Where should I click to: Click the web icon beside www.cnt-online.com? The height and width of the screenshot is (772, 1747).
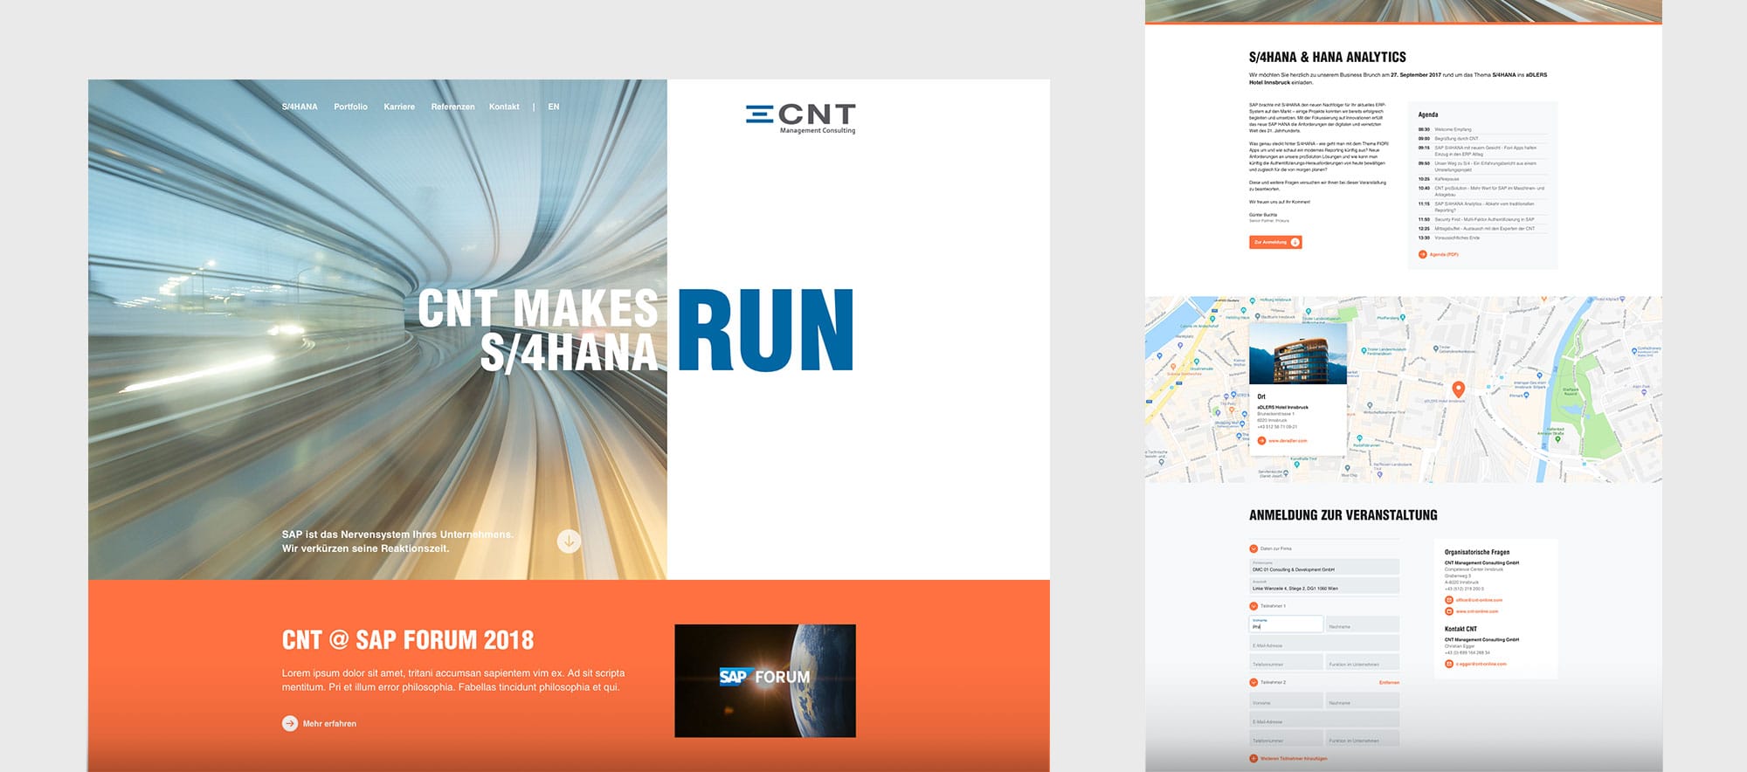click(1449, 611)
